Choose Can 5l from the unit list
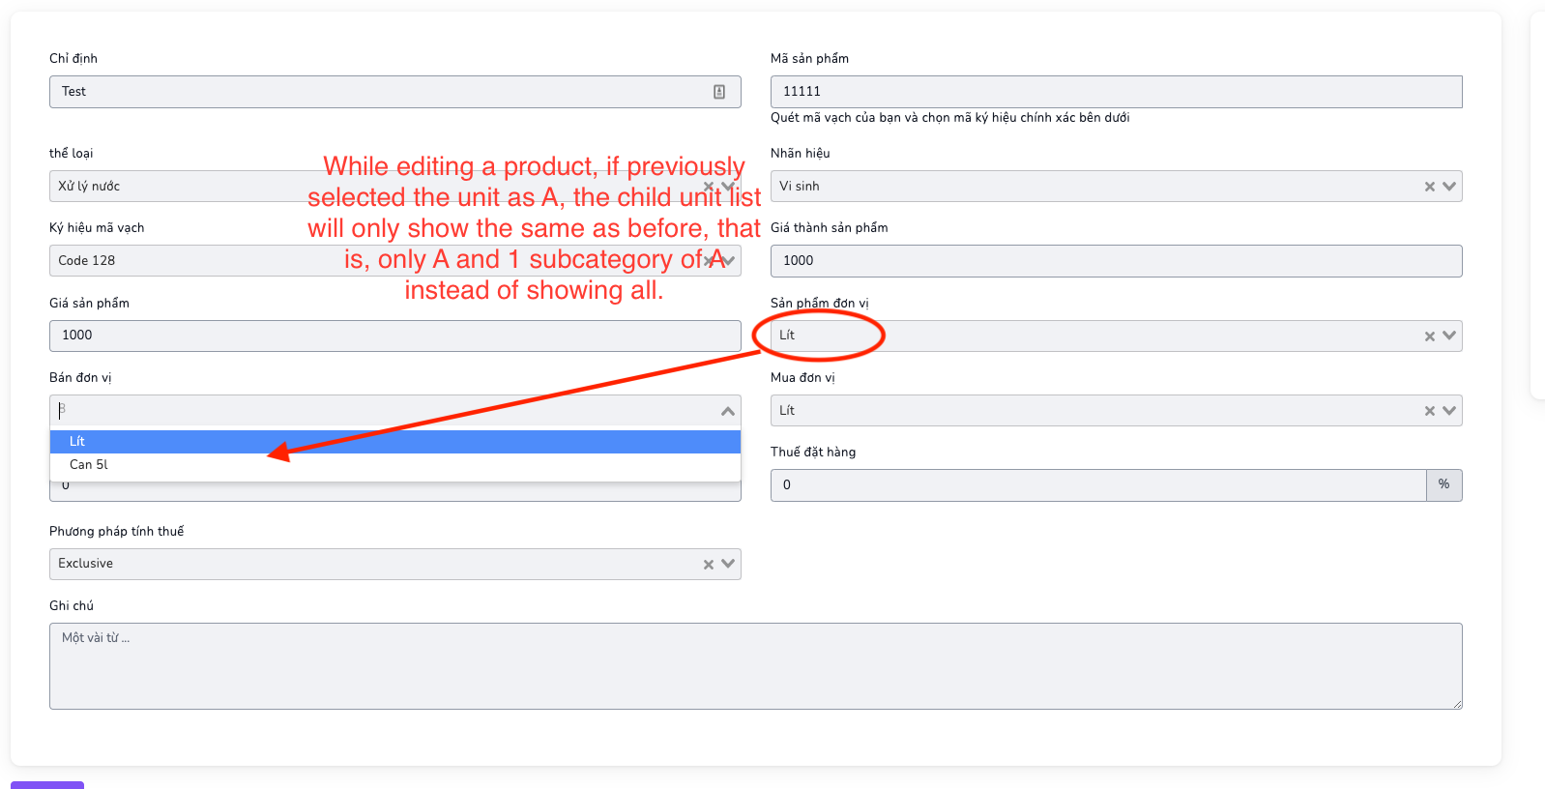 coord(395,465)
